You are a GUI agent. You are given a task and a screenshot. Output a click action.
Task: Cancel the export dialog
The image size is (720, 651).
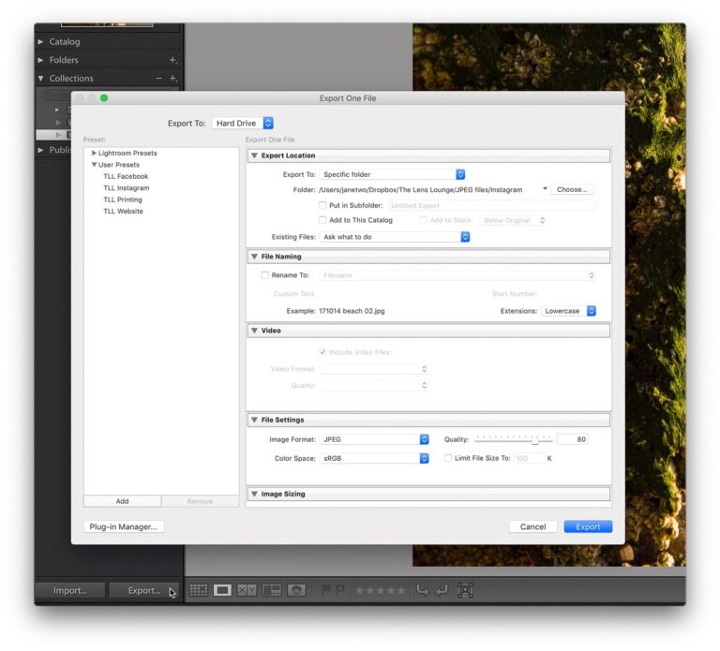pyautogui.click(x=532, y=526)
